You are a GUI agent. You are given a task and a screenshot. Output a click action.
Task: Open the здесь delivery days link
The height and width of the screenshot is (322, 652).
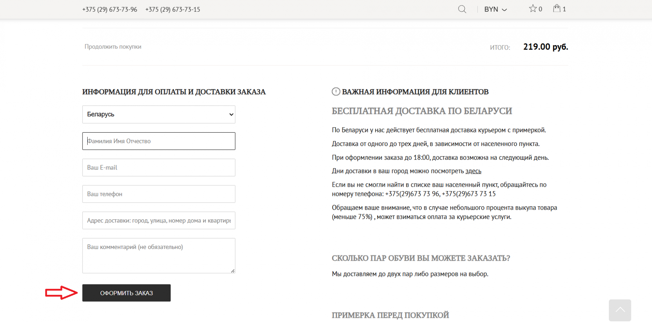coord(473,171)
